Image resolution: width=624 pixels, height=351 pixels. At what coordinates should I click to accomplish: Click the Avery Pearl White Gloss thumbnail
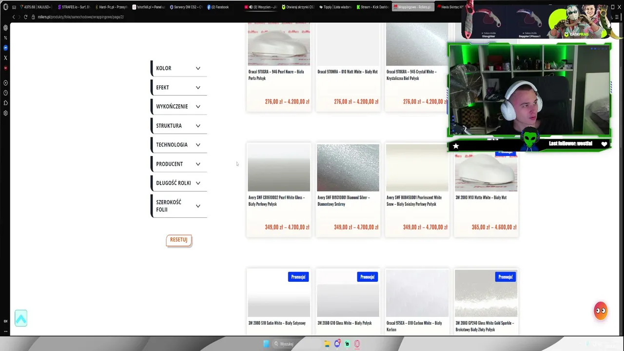pos(279,168)
